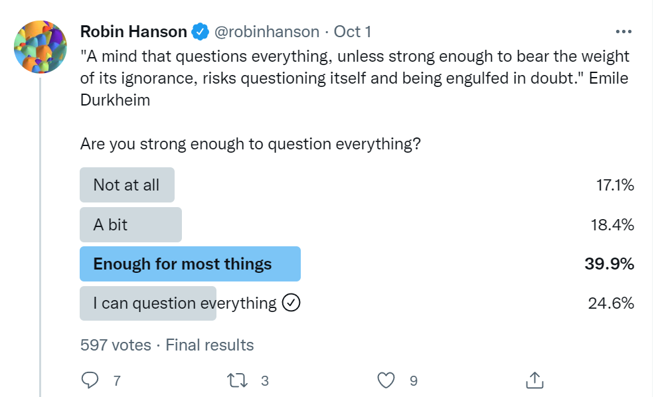
Task: Click the Robin Hanson display name
Action: (134, 31)
